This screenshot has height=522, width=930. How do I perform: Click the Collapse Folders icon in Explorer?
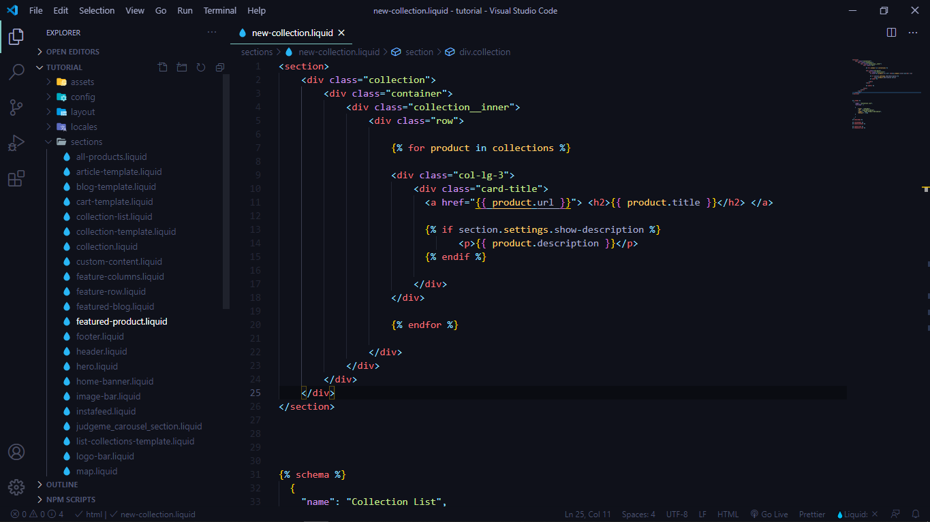point(219,67)
